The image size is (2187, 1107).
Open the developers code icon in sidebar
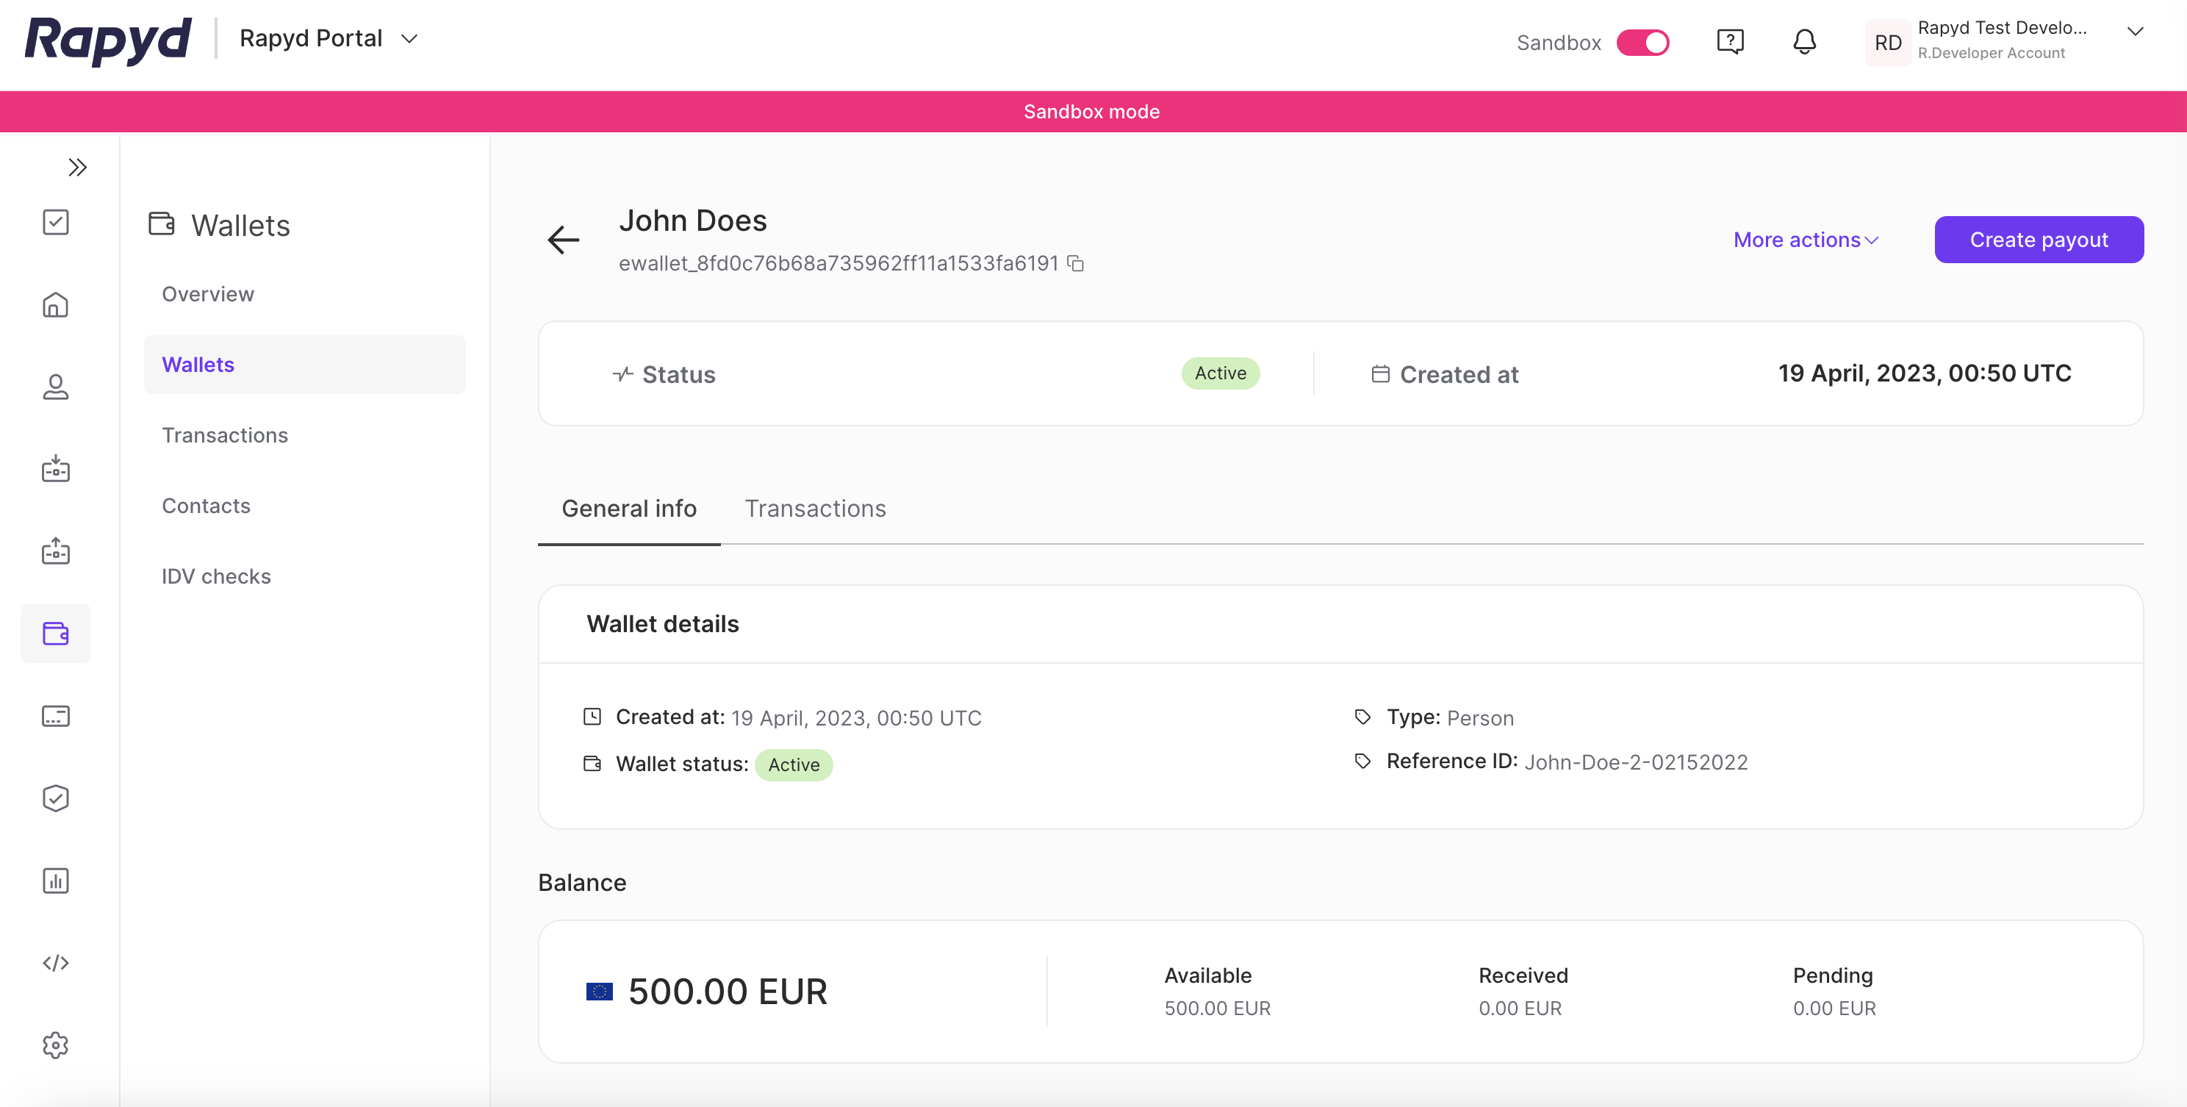pyautogui.click(x=55, y=963)
